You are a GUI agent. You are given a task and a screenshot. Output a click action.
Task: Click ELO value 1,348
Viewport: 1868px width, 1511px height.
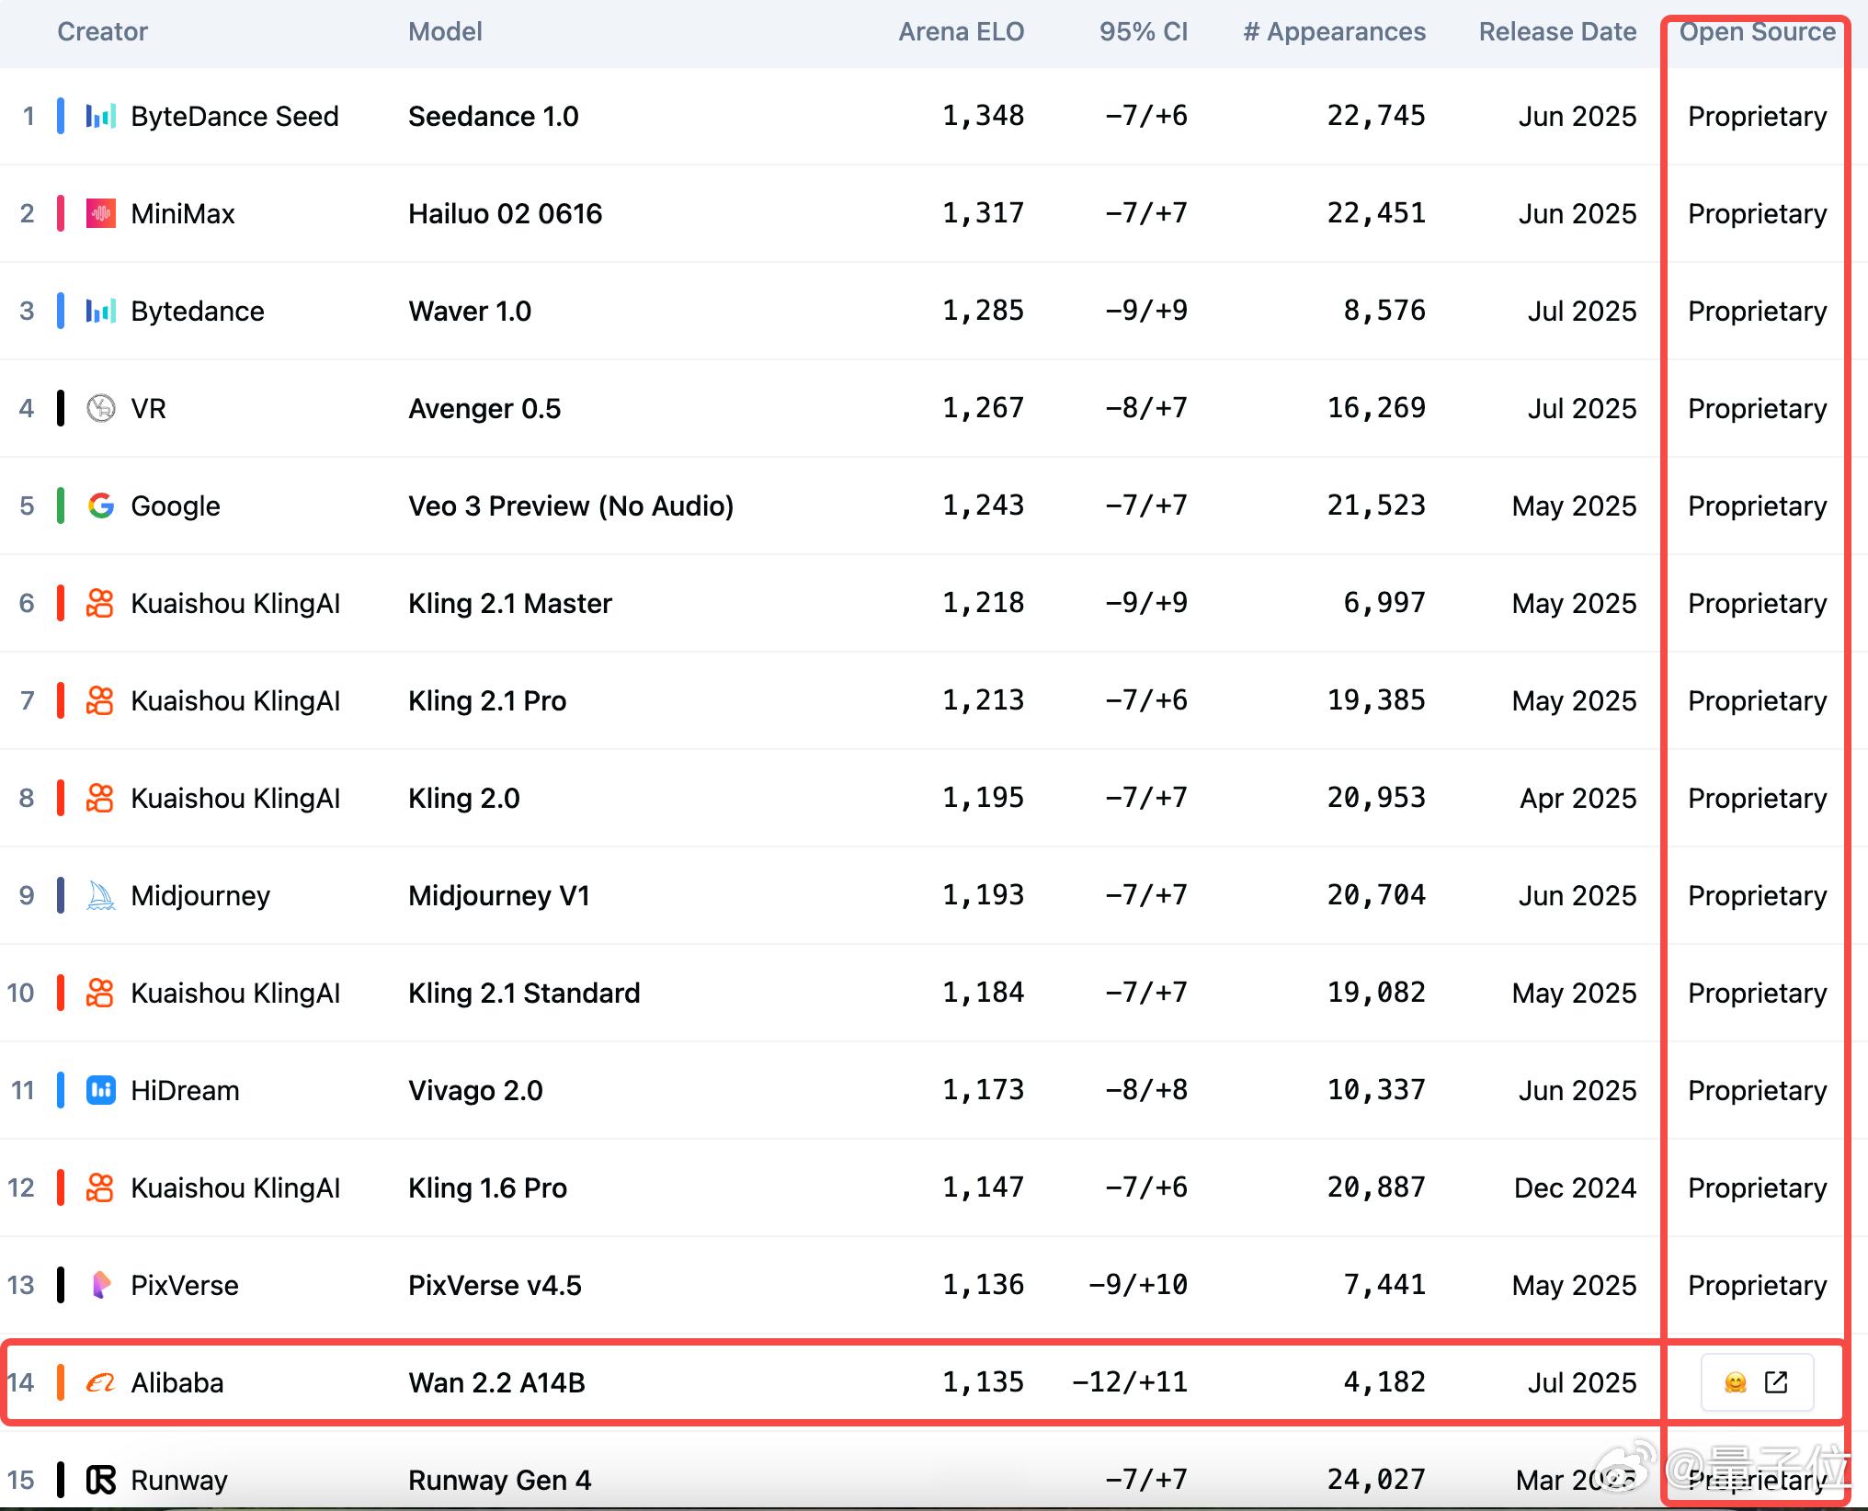[x=984, y=117]
